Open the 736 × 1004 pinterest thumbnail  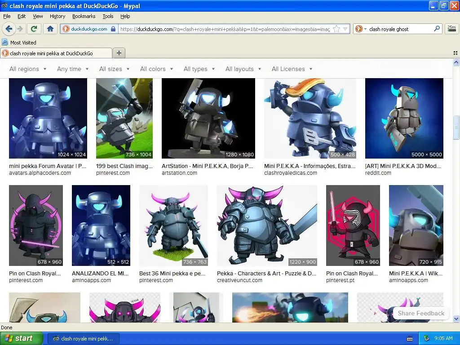pyautogui.click(x=124, y=118)
